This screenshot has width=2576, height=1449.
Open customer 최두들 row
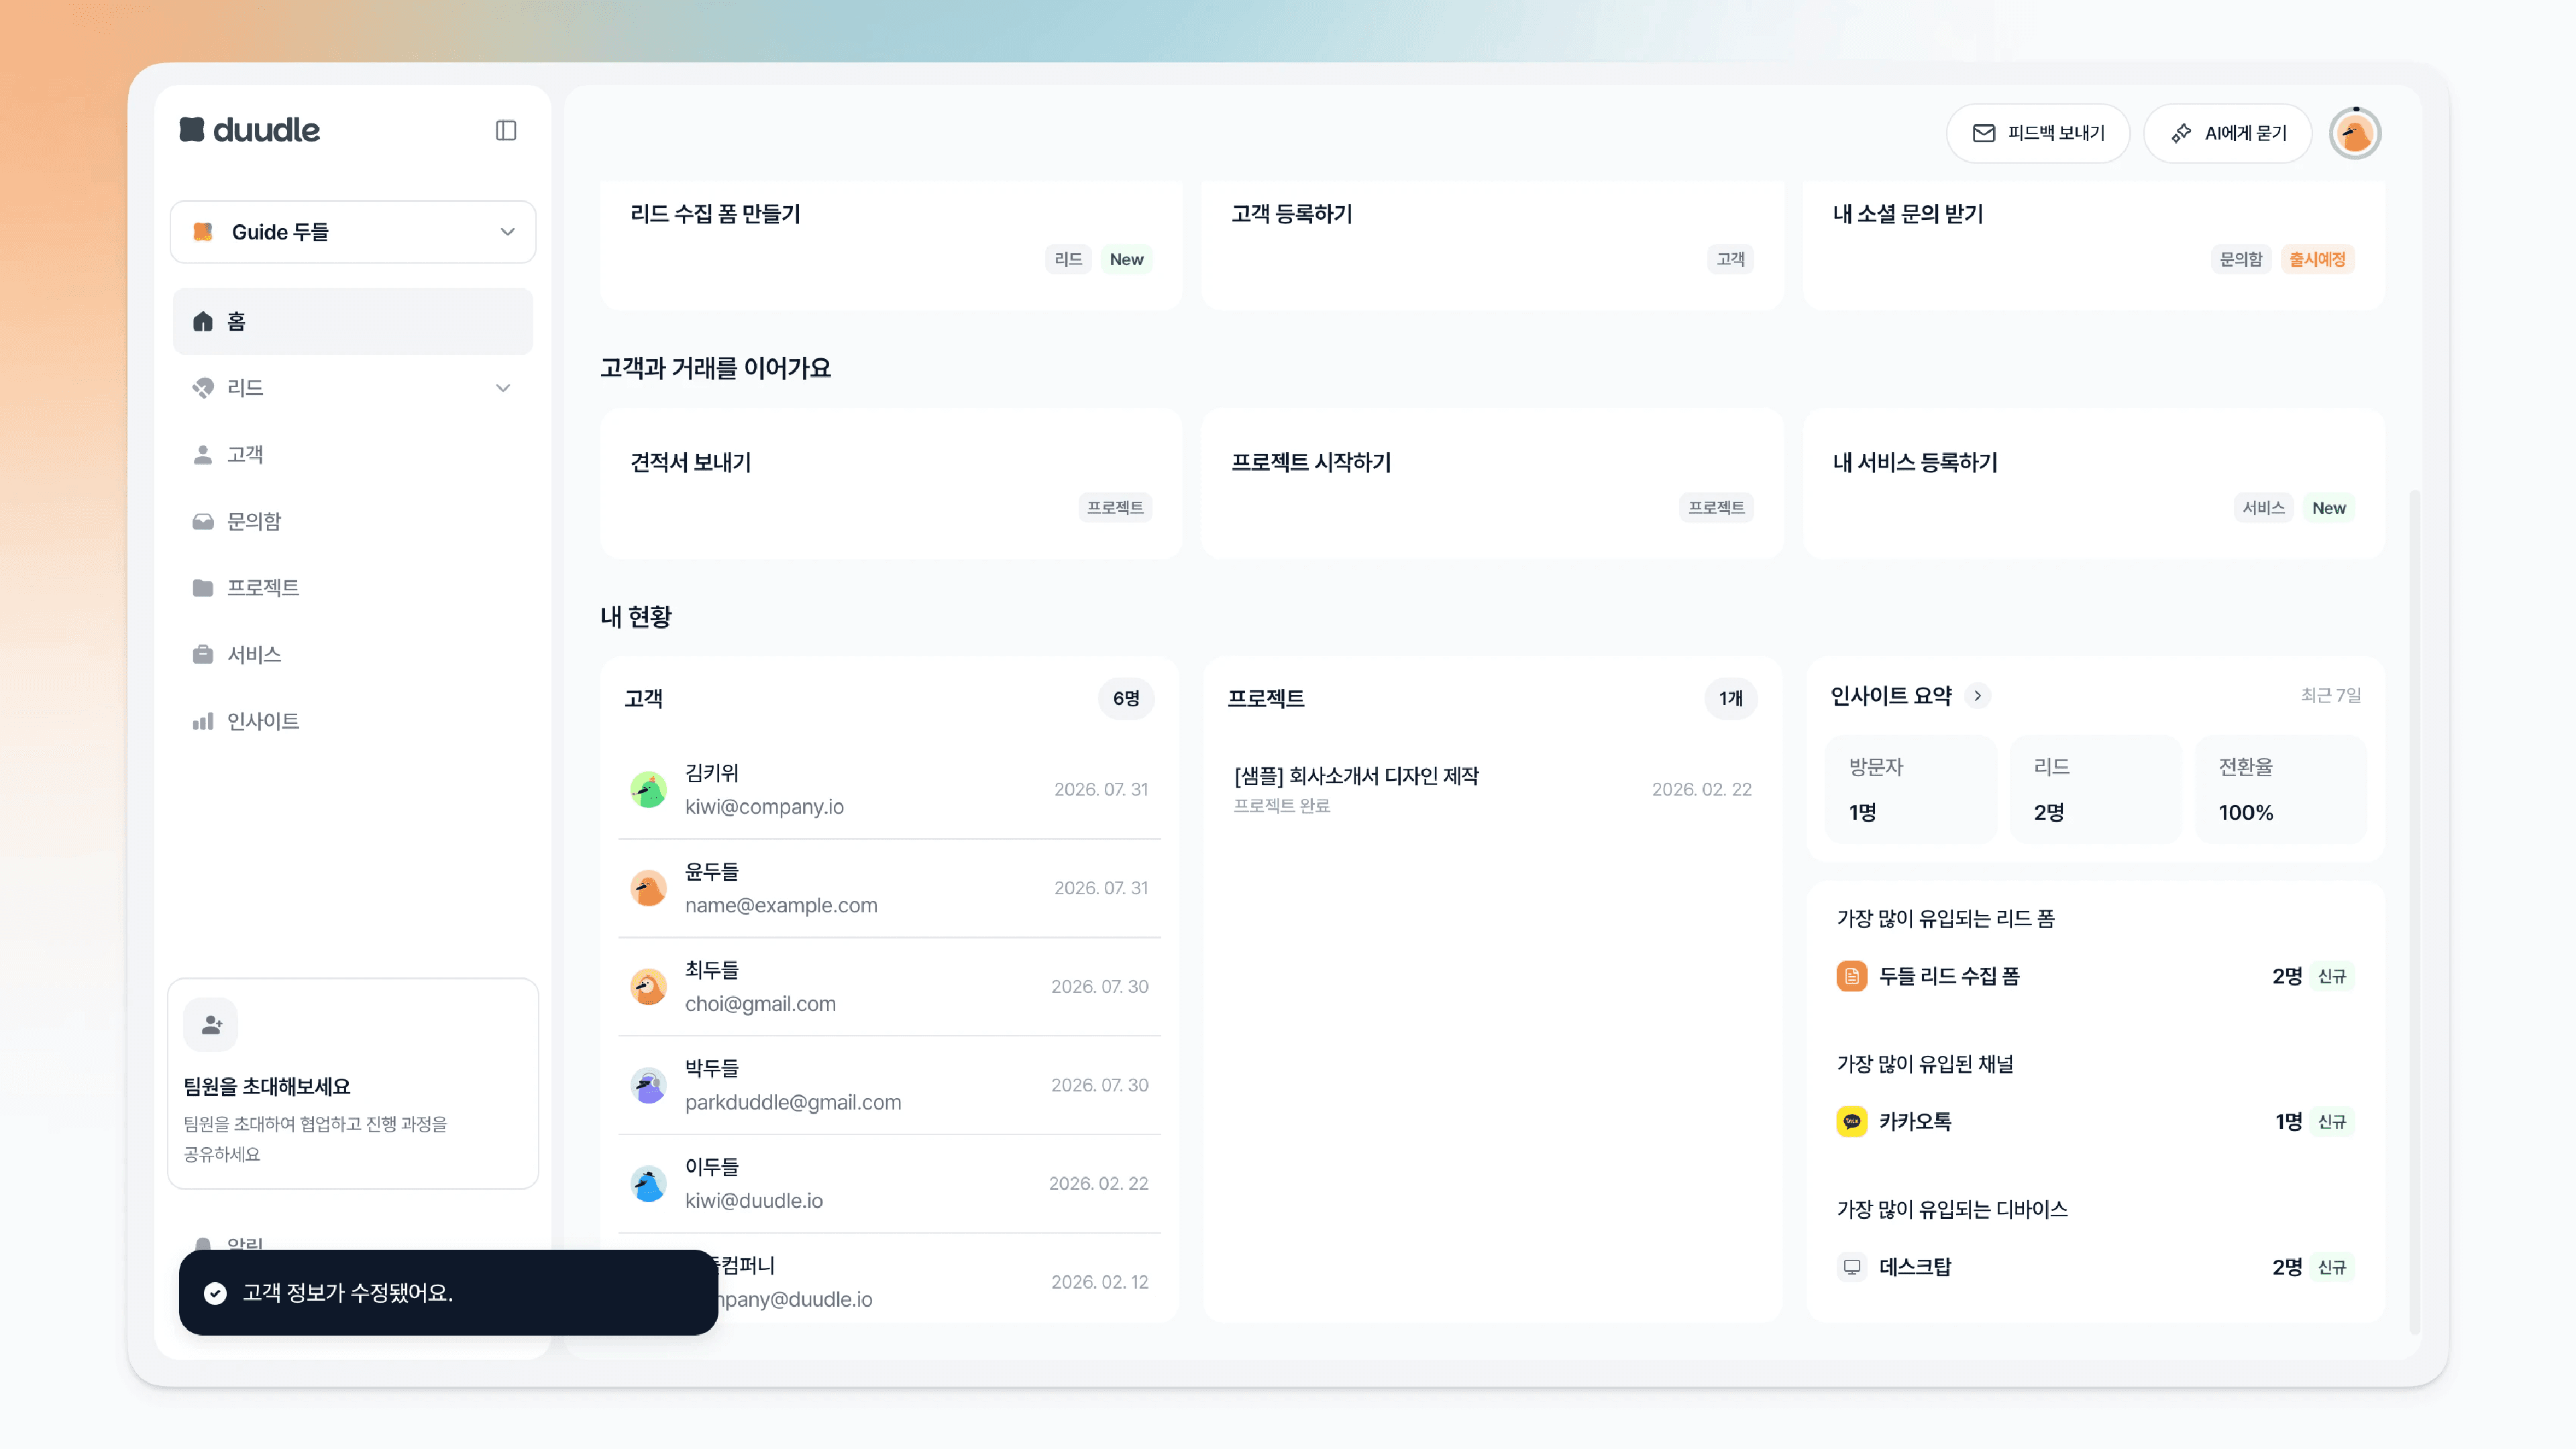pyautogui.click(x=890, y=987)
